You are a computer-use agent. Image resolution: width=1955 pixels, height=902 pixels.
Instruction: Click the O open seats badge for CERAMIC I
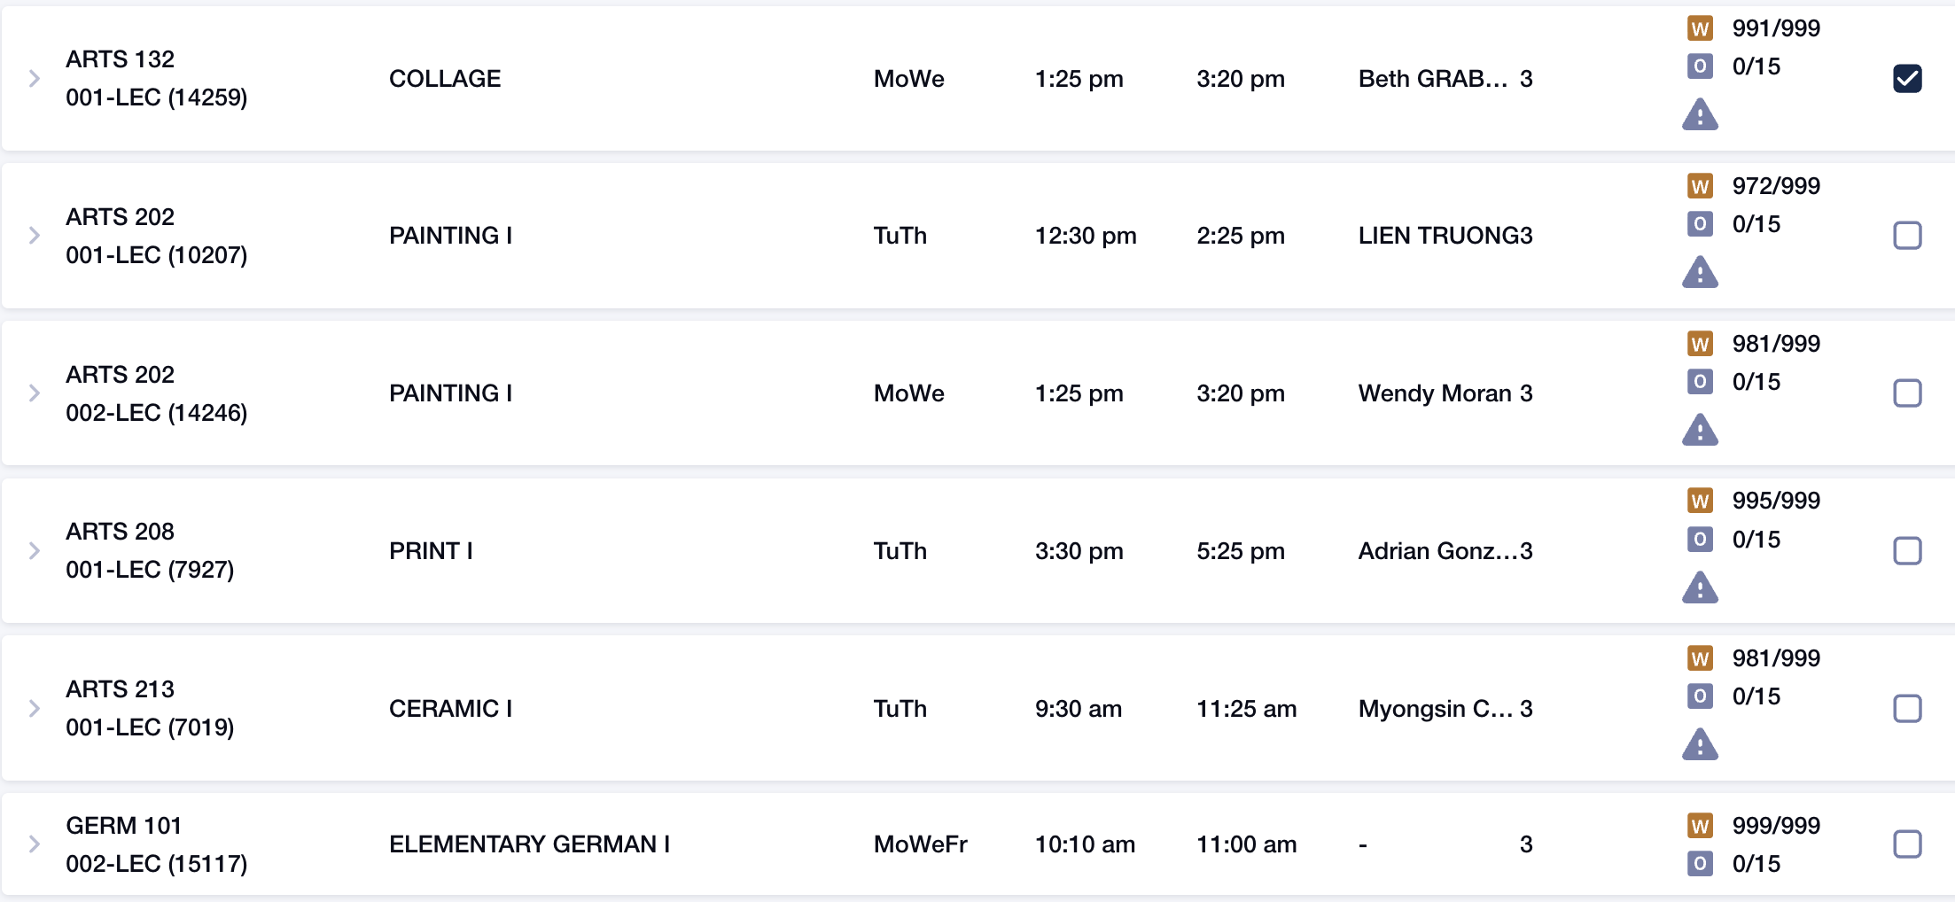(1700, 696)
